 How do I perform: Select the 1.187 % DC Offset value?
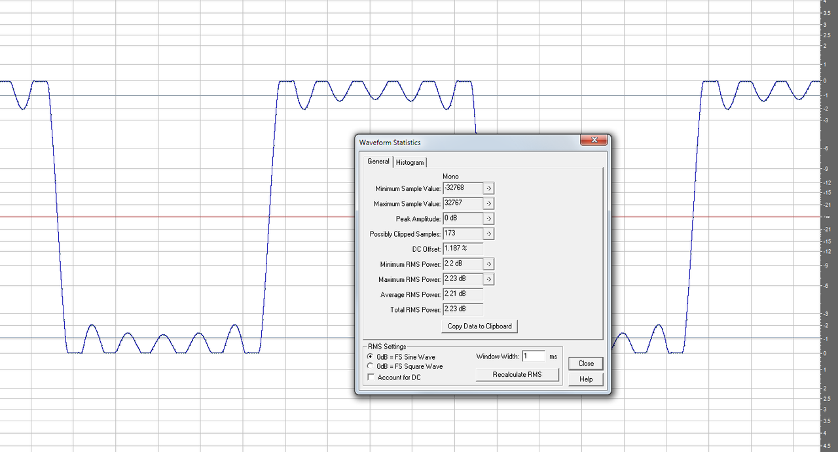click(x=463, y=249)
